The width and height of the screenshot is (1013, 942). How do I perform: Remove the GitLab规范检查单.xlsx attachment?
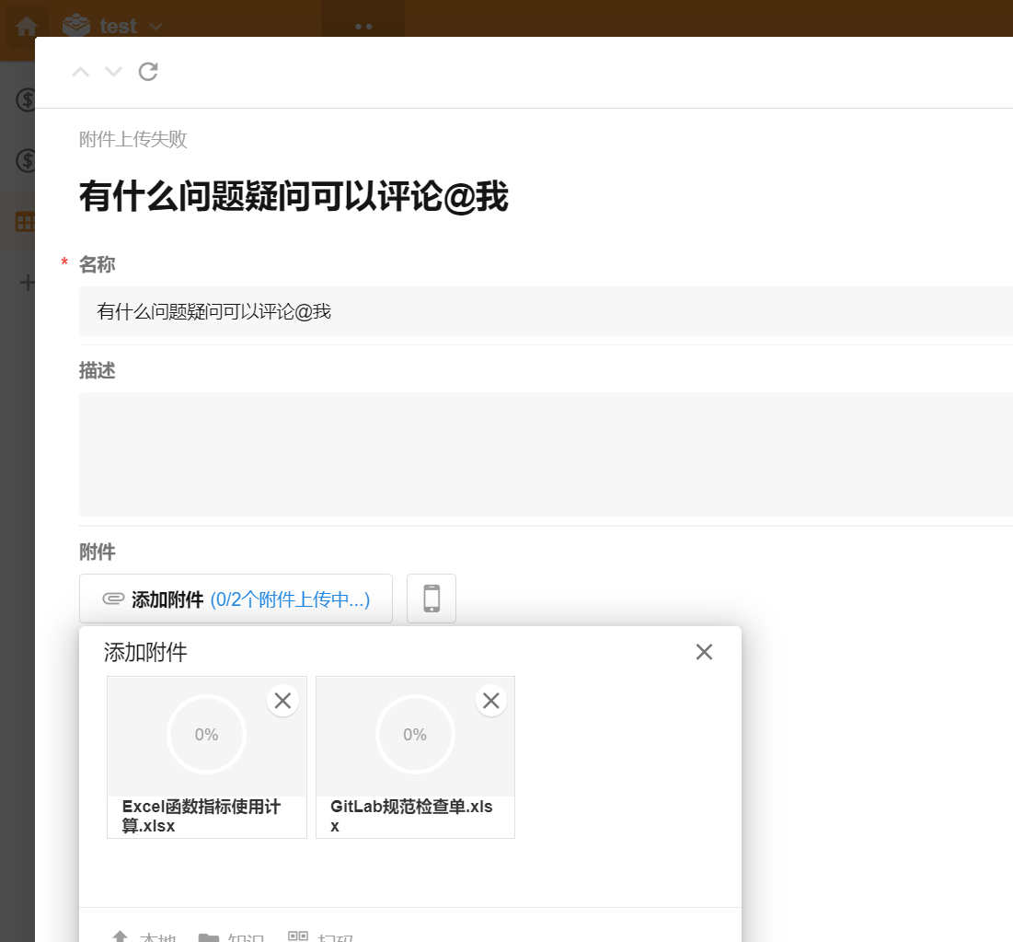(491, 701)
